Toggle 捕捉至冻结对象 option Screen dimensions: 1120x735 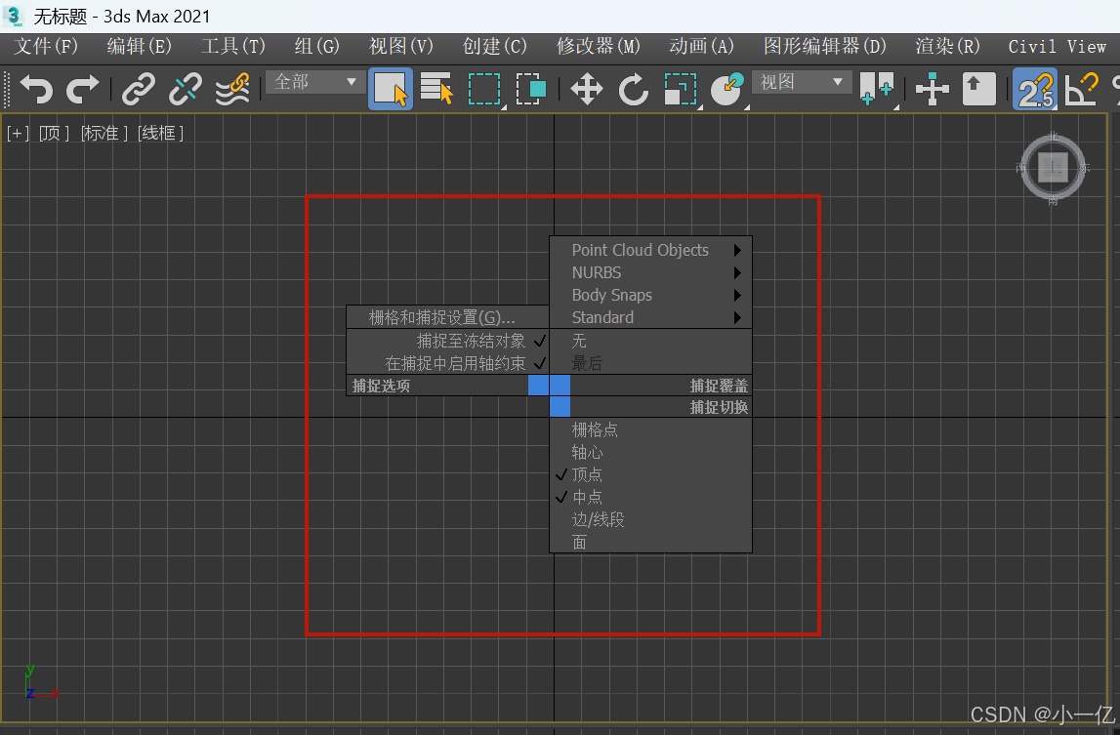[x=447, y=341]
